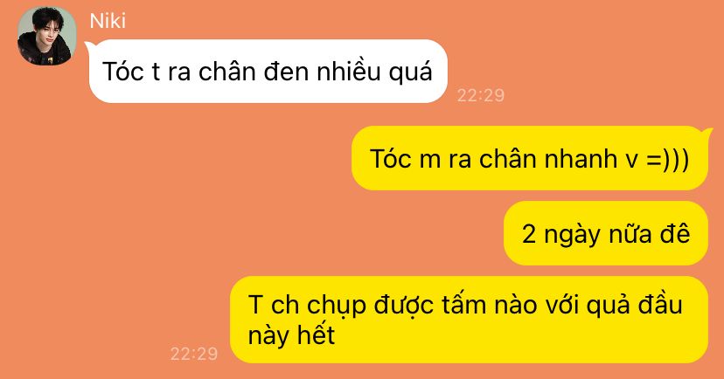Viewport: 724px width, 379px height.
Task: Open Niki's profile avatar picture
Action: pyautogui.click(x=46, y=36)
